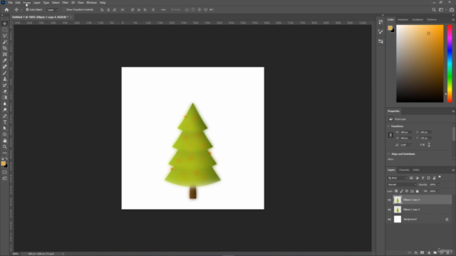Select the Horizontal Type tool

(x=5, y=122)
